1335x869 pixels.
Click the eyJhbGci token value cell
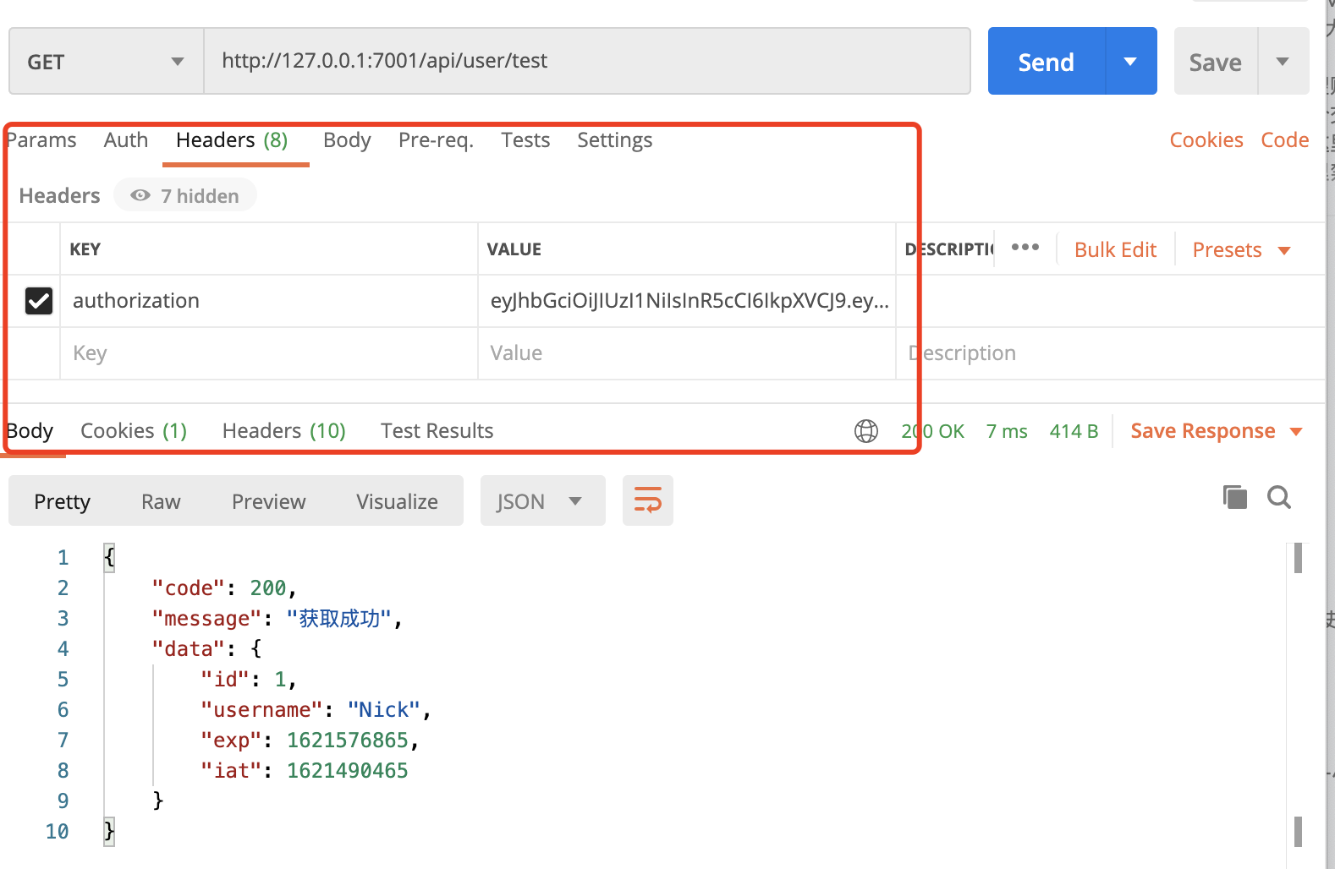coord(687,301)
